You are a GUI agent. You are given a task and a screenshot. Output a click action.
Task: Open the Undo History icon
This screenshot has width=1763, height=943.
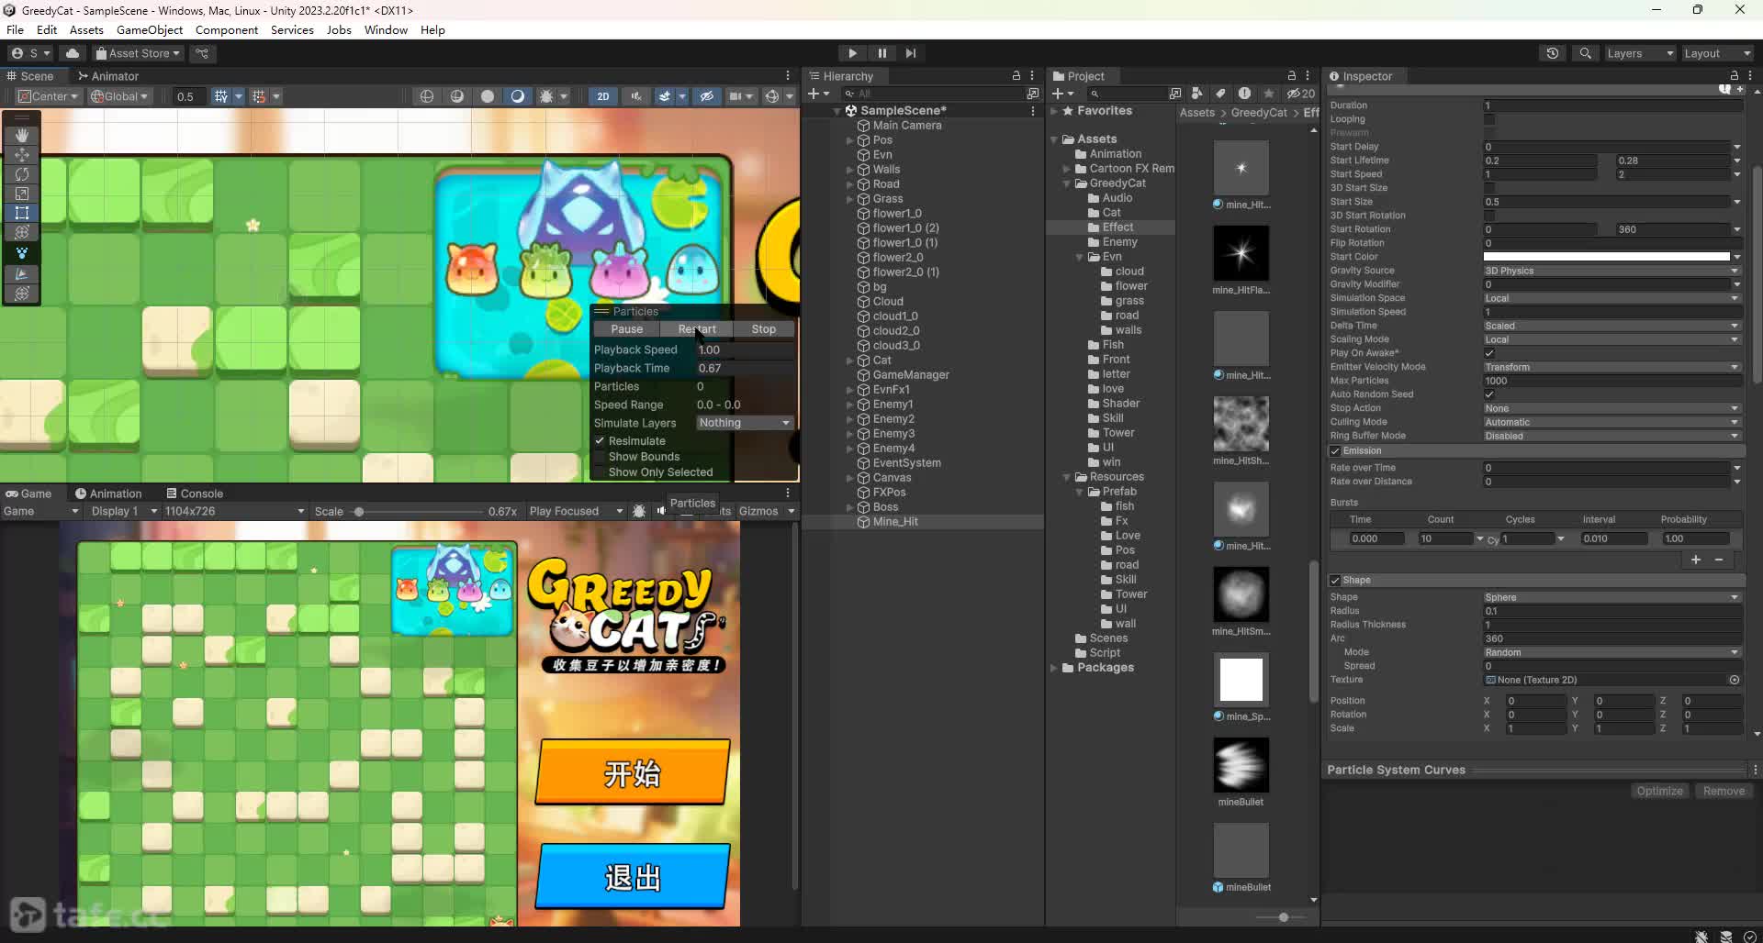click(x=1553, y=53)
